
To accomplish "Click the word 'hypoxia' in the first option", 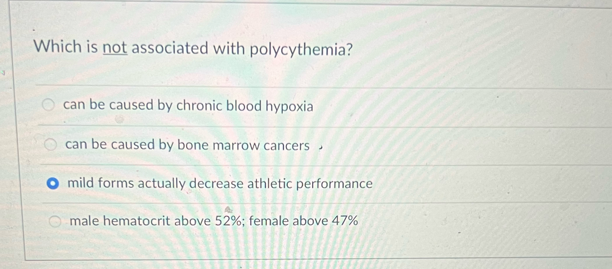I will point(289,106).
